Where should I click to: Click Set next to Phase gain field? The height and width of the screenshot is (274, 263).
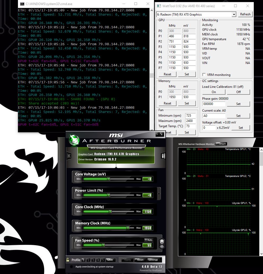click(x=238, y=104)
